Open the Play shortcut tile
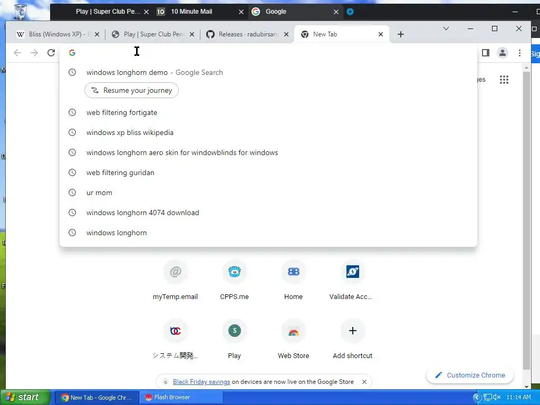 point(235,339)
